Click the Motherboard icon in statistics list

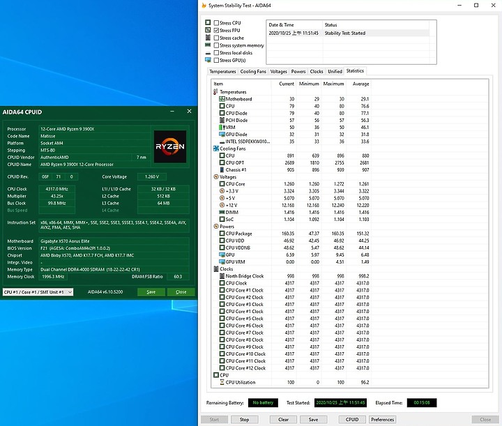[x=222, y=99]
